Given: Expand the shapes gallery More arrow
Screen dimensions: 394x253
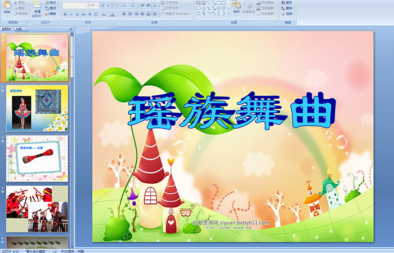Looking at the screenshot, I should (229, 14).
